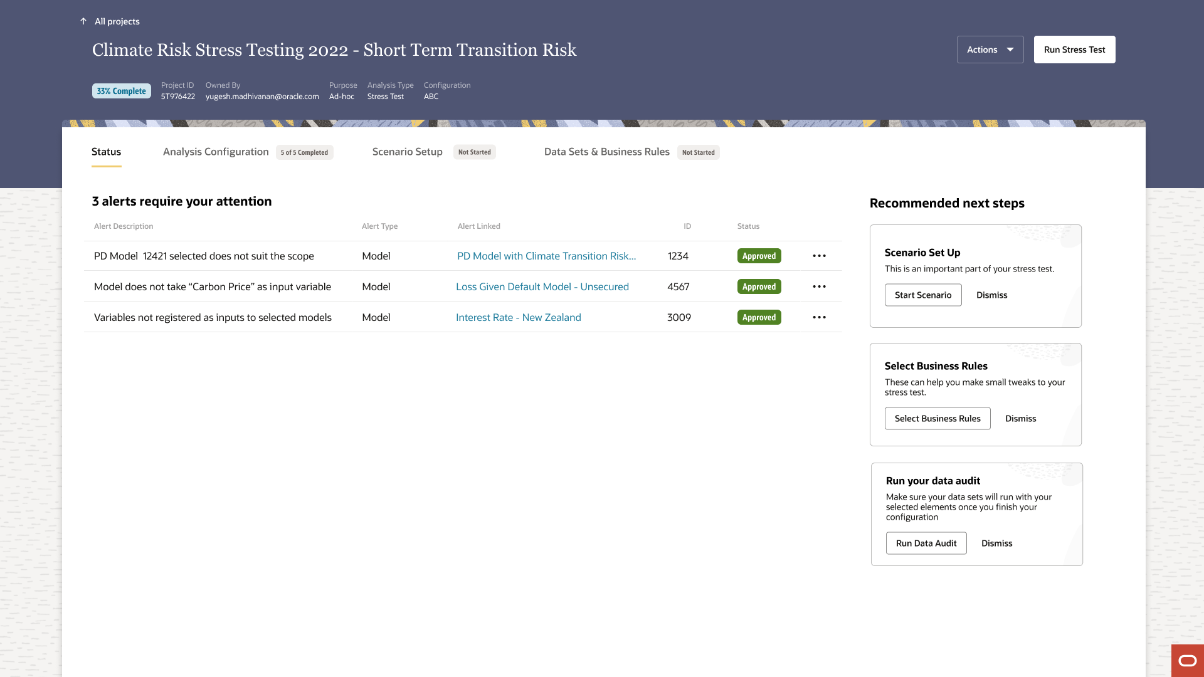Open row menu for Variables not registered alert
The height and width of the screenshot is (677, 1204).
(x=819, y=317)
